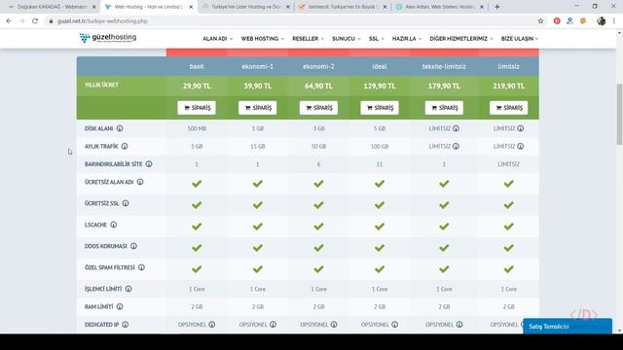Open the ALAN ADI dropdown menu
Screen dimensions: 623x350
click(x=217, y=39)
